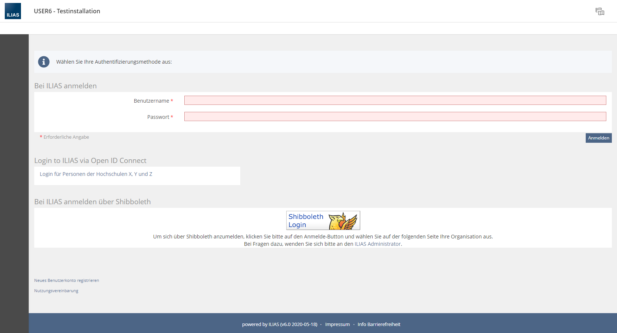This screenshot has width=617, height=333.
Task: Click the Login to ILIAS via Open ID Connect heading
Action: point(90,160)
